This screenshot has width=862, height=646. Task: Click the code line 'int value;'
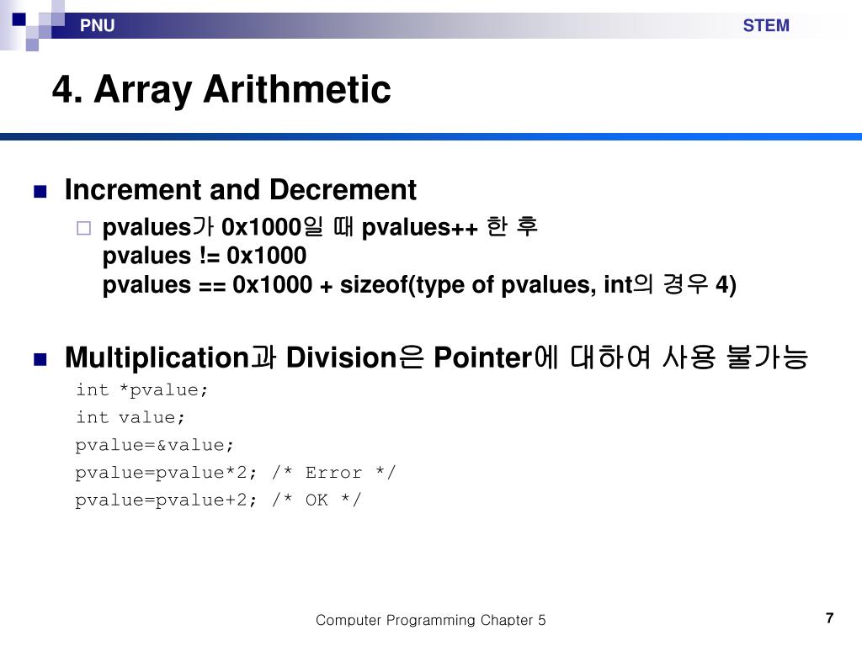pyautogui.click(x=130, y=417)
